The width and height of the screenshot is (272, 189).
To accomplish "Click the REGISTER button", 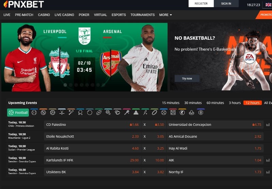I will coord(201,3).
